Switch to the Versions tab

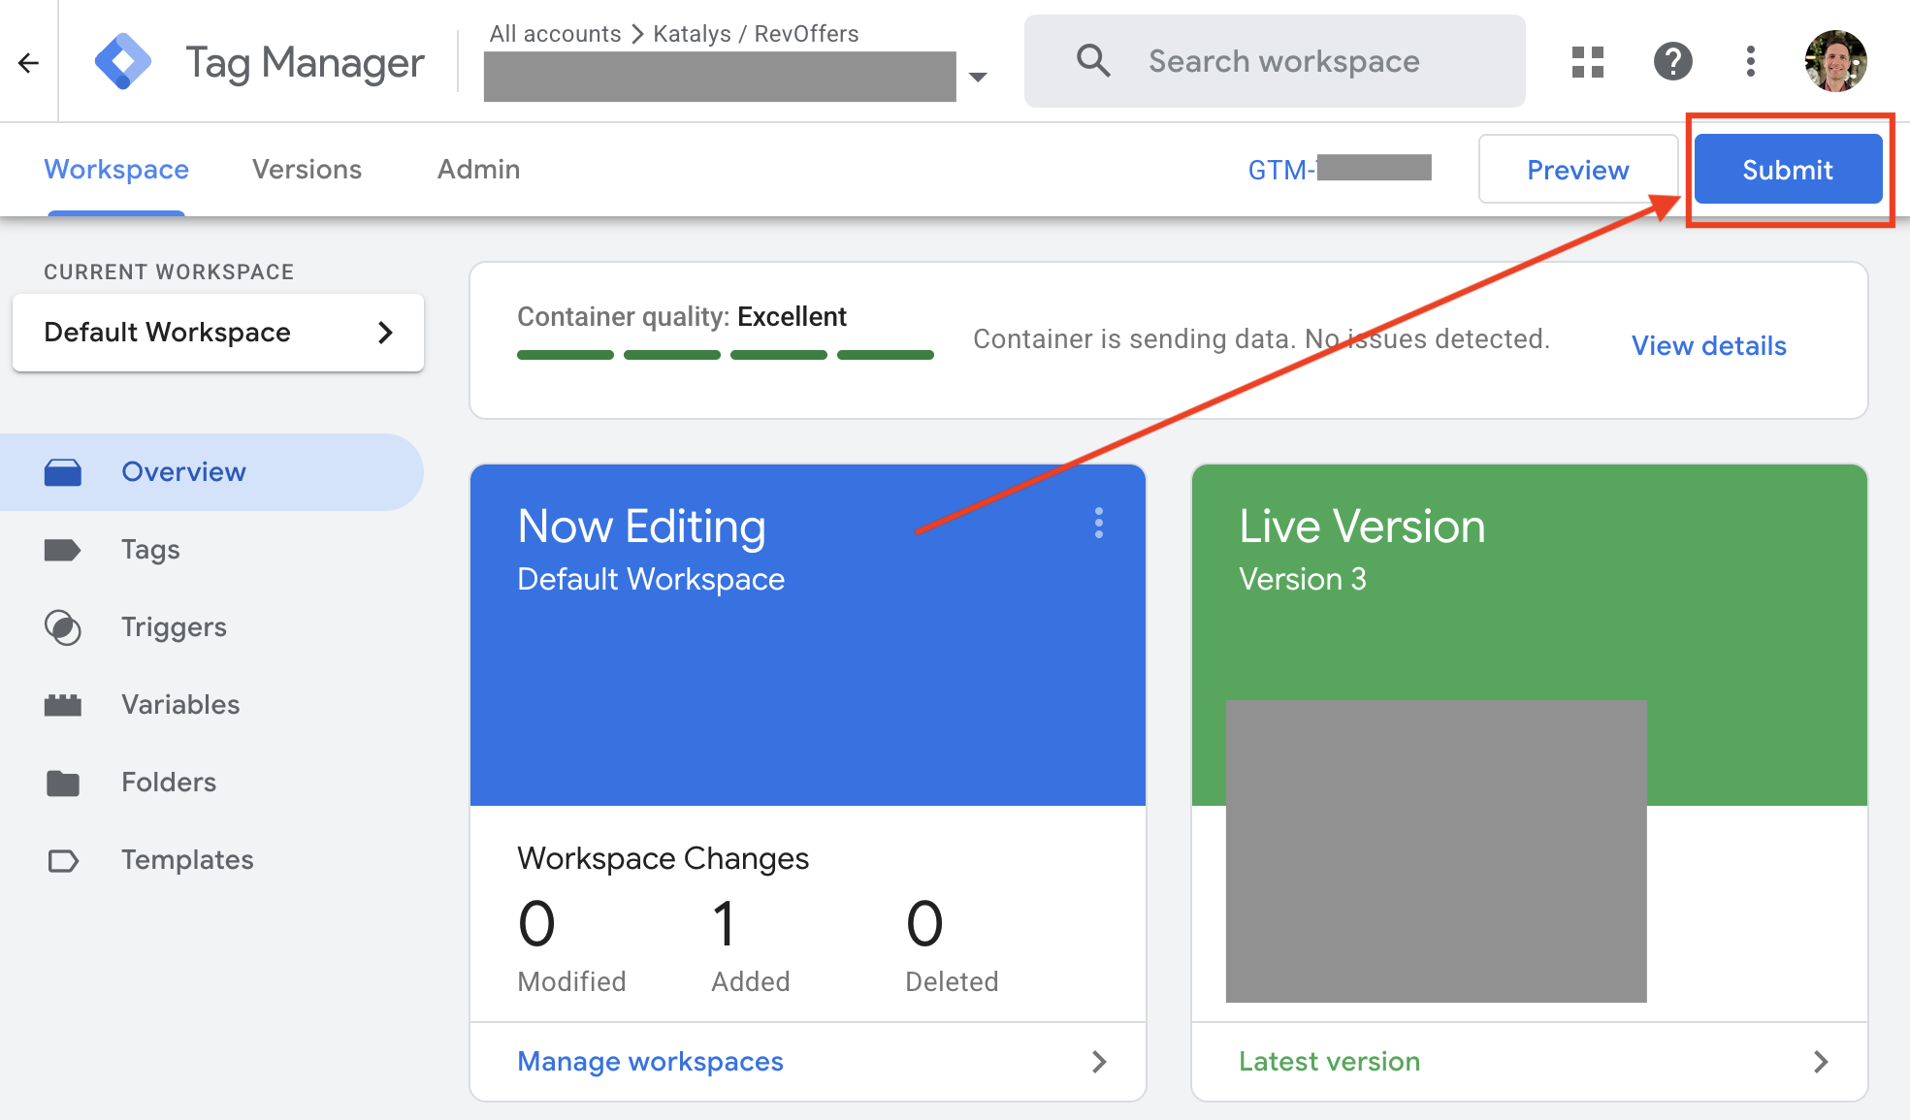pos(307,170)
